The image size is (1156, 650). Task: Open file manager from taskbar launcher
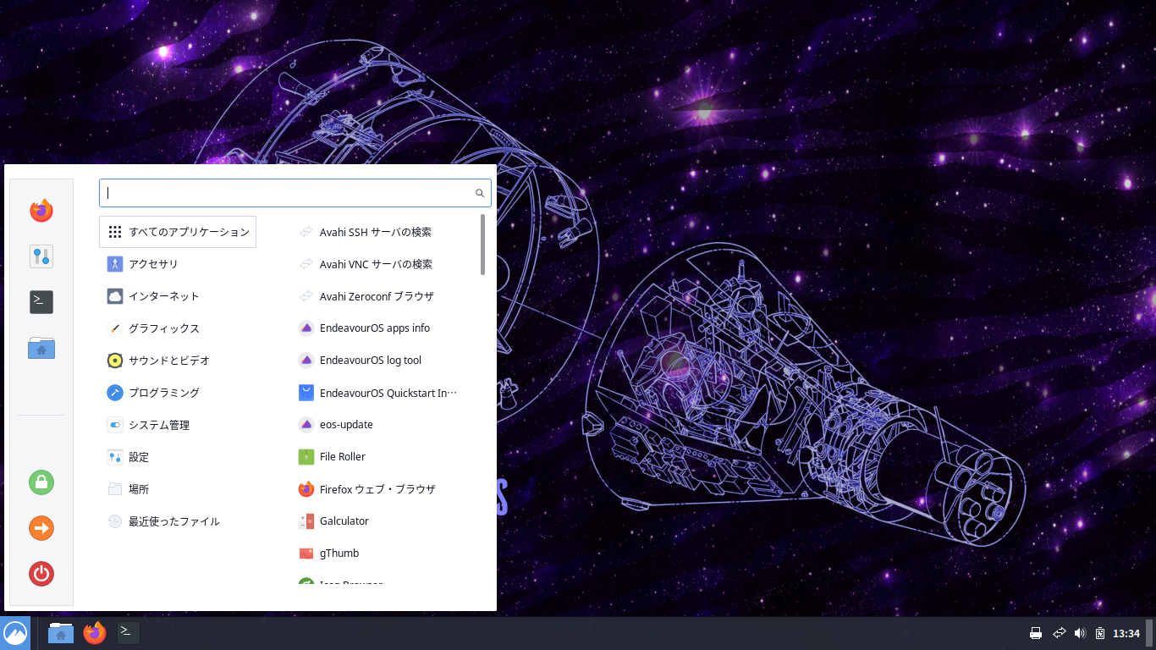click(x=61, y=632)
